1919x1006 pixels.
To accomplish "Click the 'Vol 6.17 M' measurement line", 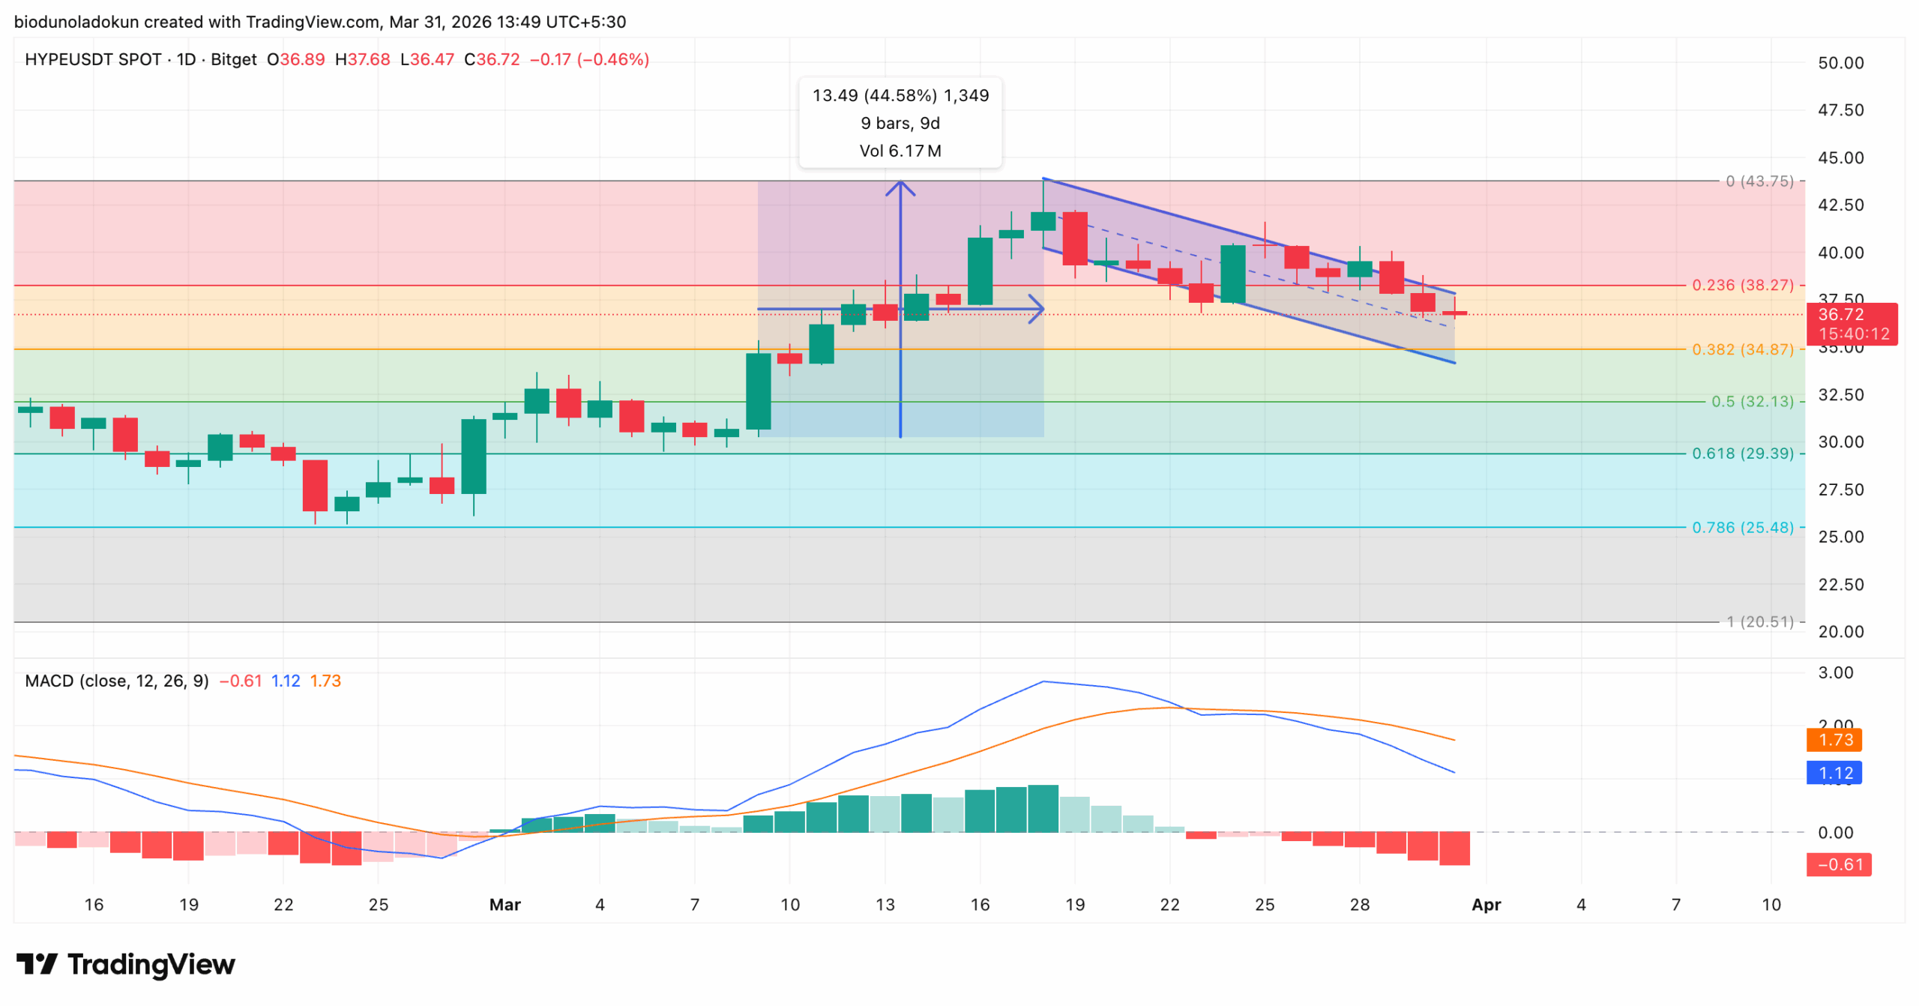I will pos(900,151).
